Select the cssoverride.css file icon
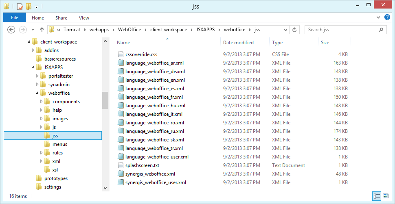 (121, 54)
